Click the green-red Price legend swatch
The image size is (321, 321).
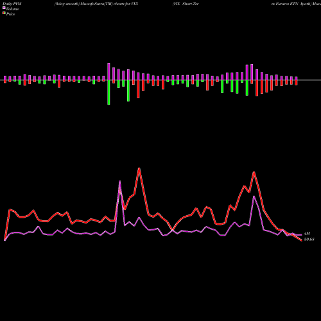(4, 13)
